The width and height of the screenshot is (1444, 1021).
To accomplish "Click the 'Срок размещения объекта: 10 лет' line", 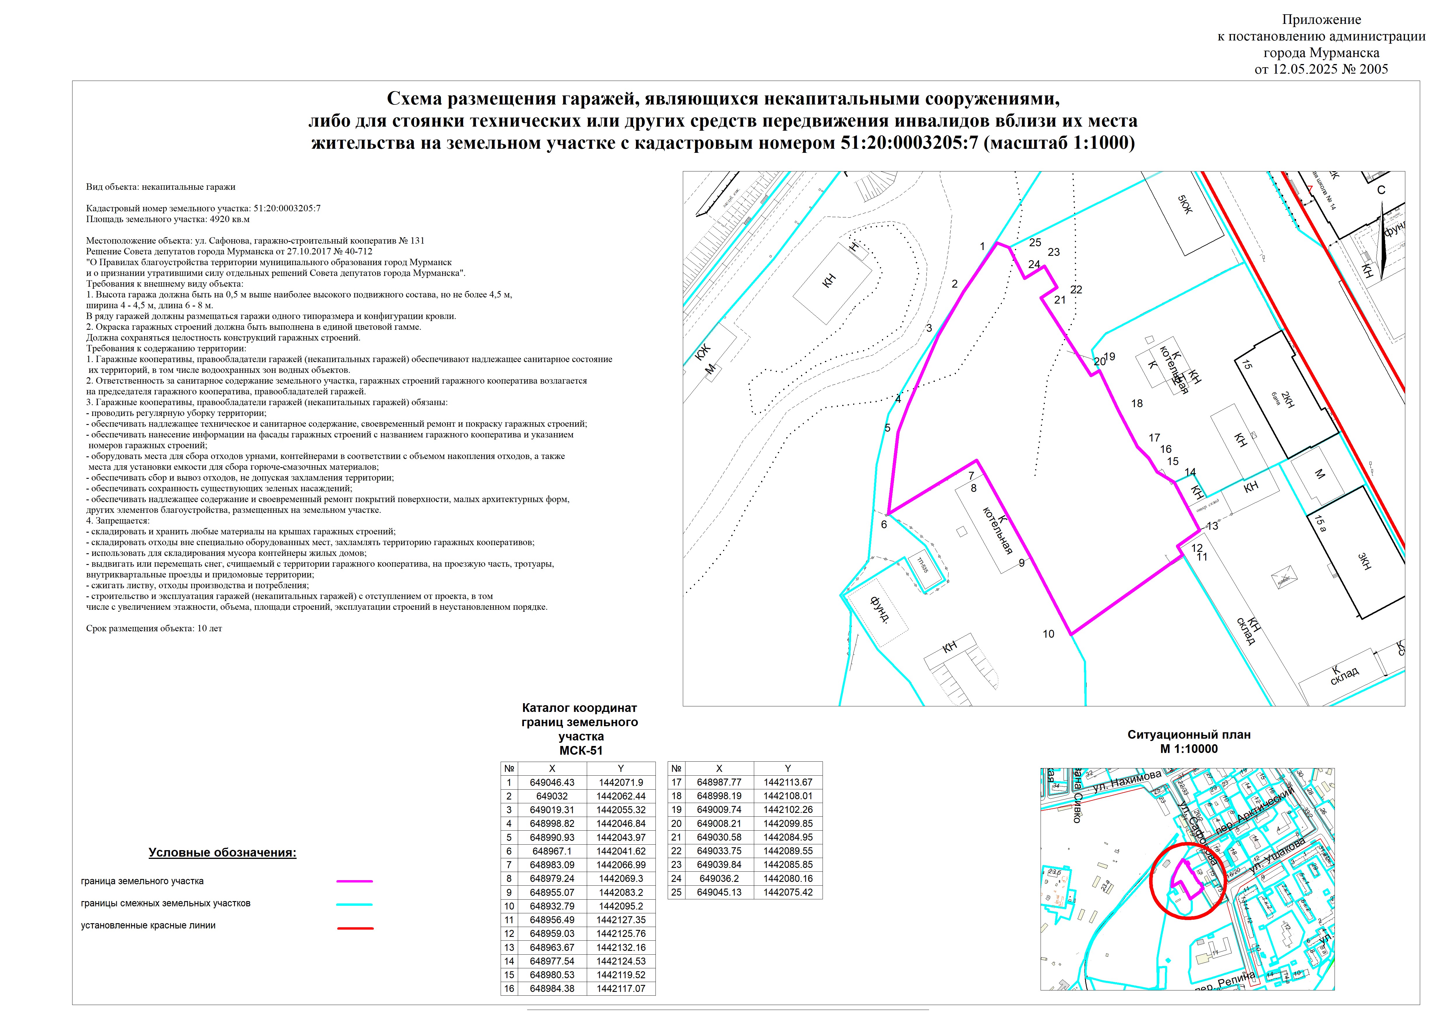I will (x=154, y=628).
